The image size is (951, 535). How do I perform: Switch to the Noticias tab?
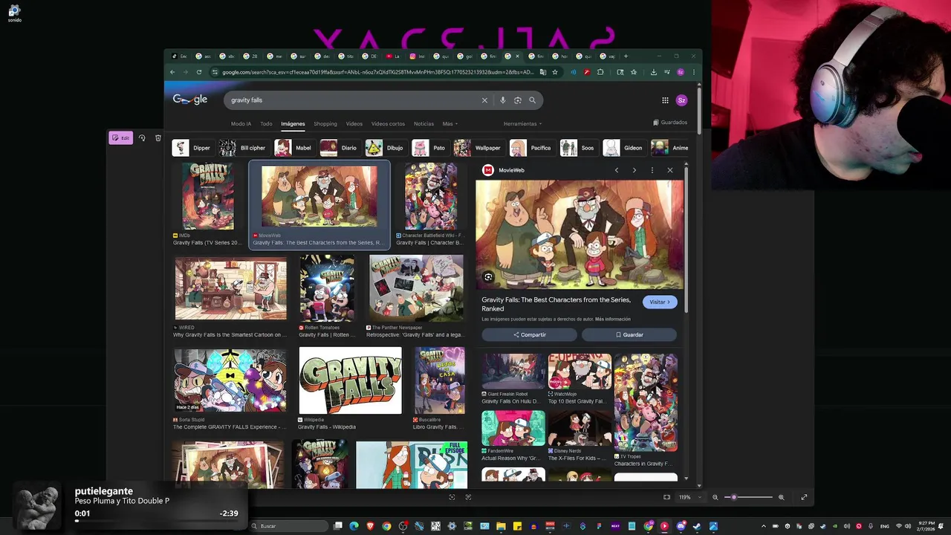click(423, 124)
